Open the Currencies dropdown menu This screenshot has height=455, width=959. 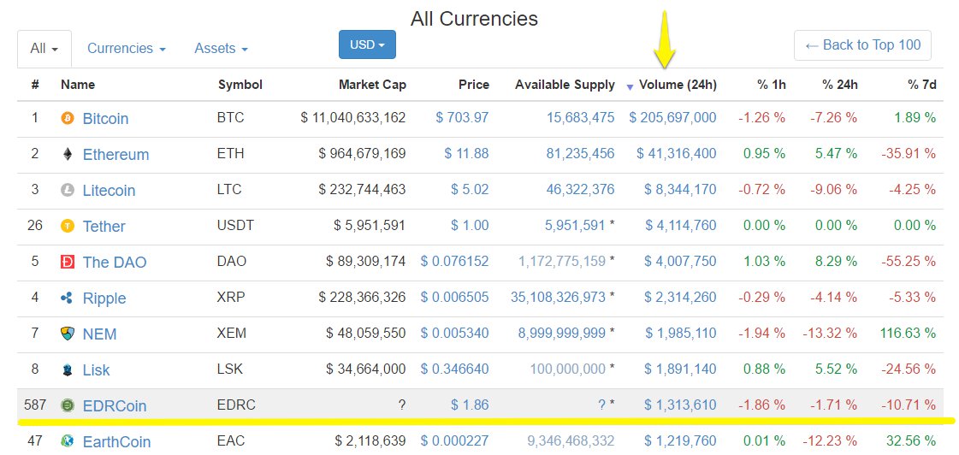(127, 48)
